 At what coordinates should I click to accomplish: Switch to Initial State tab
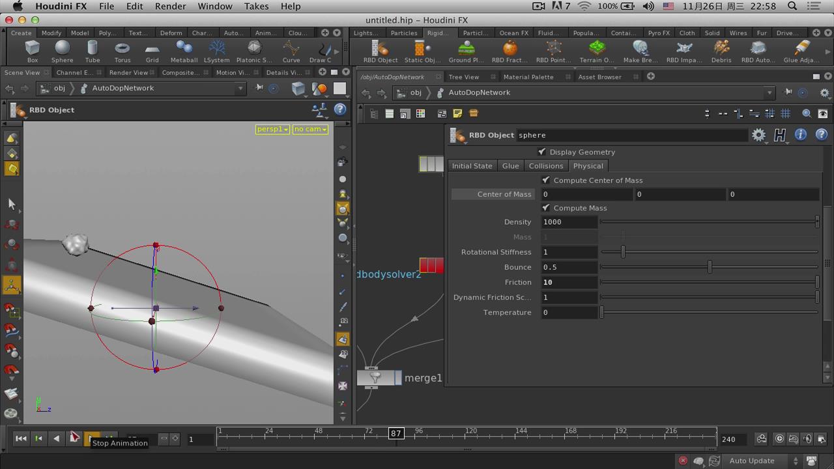coord(472,165)
